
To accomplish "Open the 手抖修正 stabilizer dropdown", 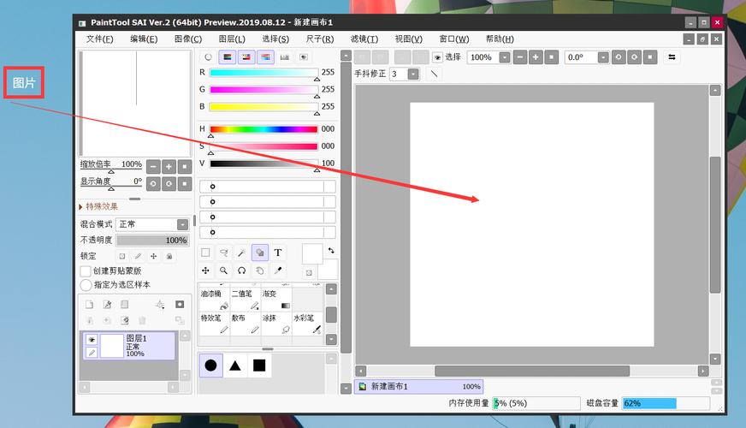I will click(x=413, y=74).
